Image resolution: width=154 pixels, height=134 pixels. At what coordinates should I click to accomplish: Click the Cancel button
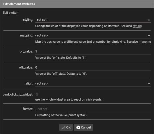(x=83, y=127)
